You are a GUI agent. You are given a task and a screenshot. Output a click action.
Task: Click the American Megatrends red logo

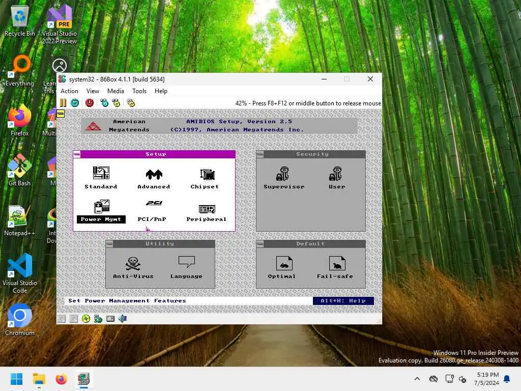(93, 126)
